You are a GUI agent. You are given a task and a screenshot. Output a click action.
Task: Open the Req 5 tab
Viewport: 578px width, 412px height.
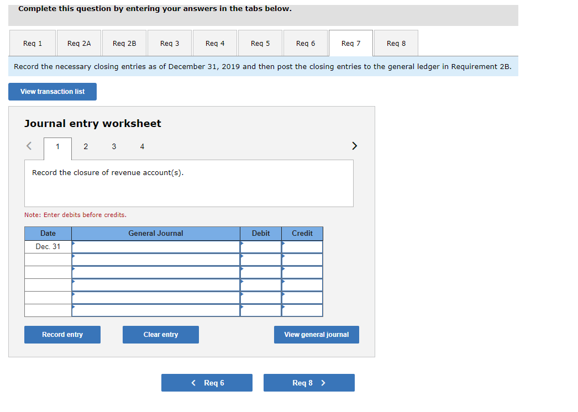260,43
